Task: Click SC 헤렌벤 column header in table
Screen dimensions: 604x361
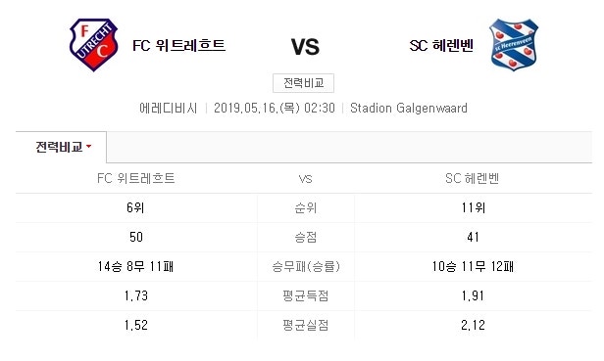Action: tap(473, 178)
